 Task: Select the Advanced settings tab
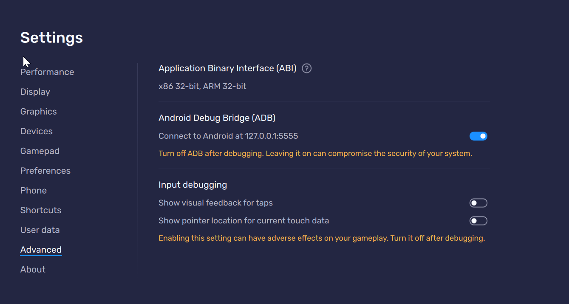[x=41, y=249]
